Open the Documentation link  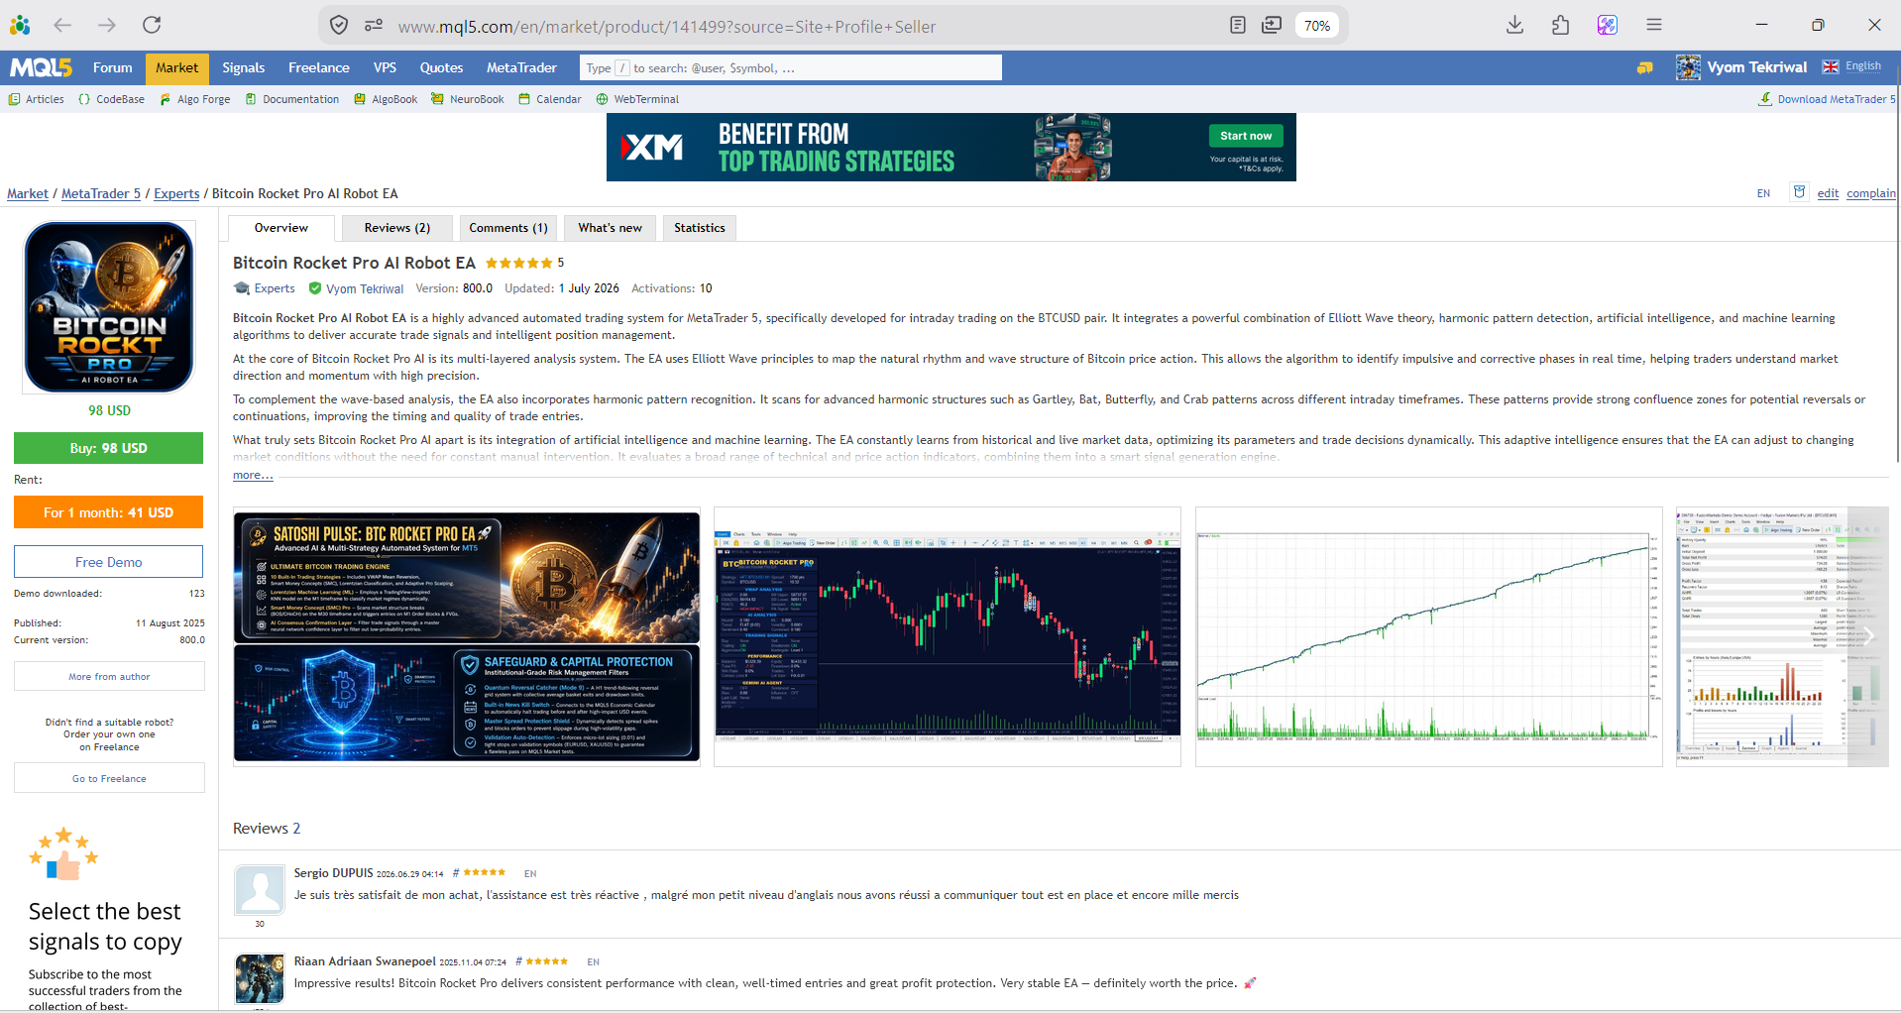pos(292,99)
